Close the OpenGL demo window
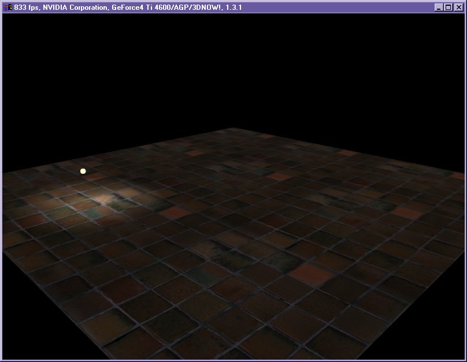Screen dimensions: 467x362 pyautogui.click(x=459, y=8)
